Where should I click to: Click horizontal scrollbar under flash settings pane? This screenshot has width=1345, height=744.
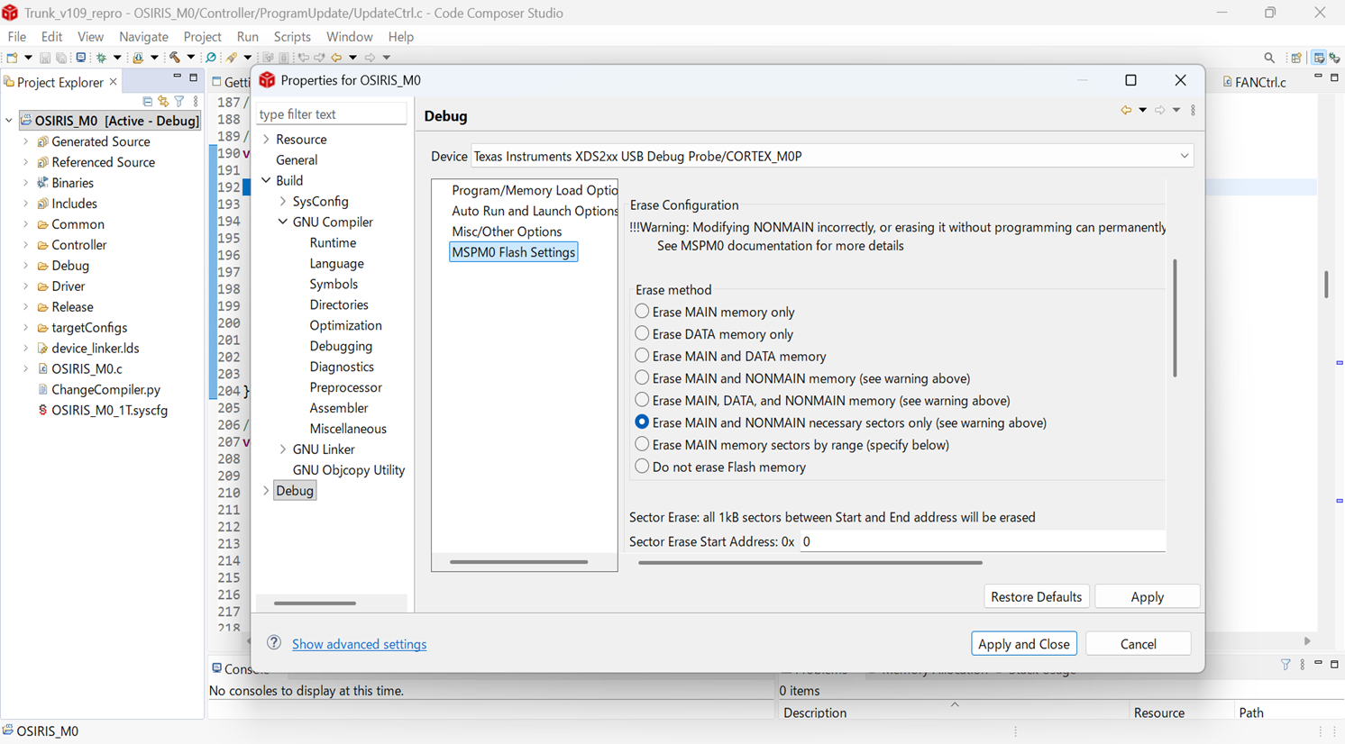[x=810, y=563]
